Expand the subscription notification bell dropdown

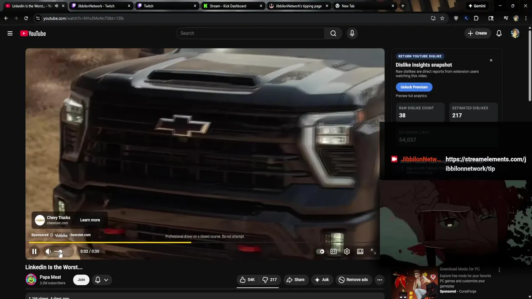[x=101, y=279]
